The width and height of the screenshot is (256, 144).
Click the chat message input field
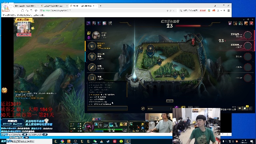click(107, 108)
